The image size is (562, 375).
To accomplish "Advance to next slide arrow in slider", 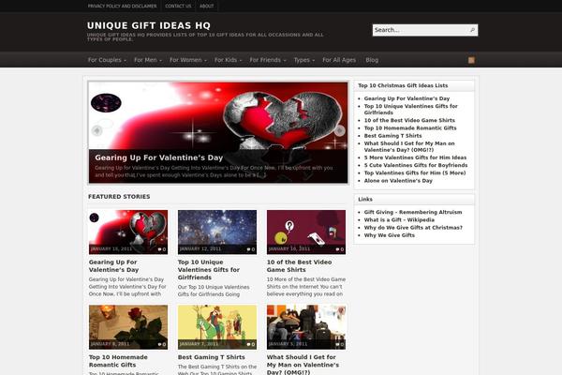I will (339, 130).
